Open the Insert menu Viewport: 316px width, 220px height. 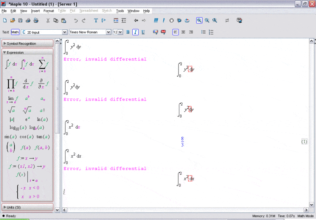coord(35,11)
